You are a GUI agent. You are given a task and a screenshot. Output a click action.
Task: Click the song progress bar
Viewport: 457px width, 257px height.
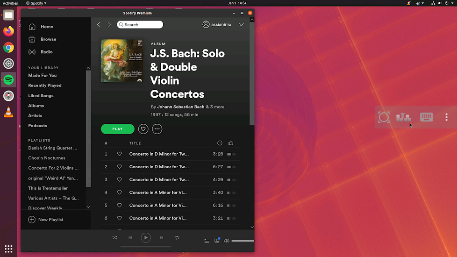pos(146,247)
